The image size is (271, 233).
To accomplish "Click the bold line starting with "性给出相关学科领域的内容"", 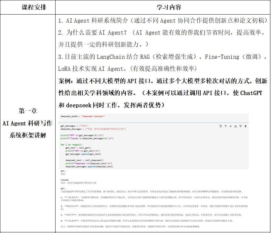I will pyautogui.click(x=160, y=93).
